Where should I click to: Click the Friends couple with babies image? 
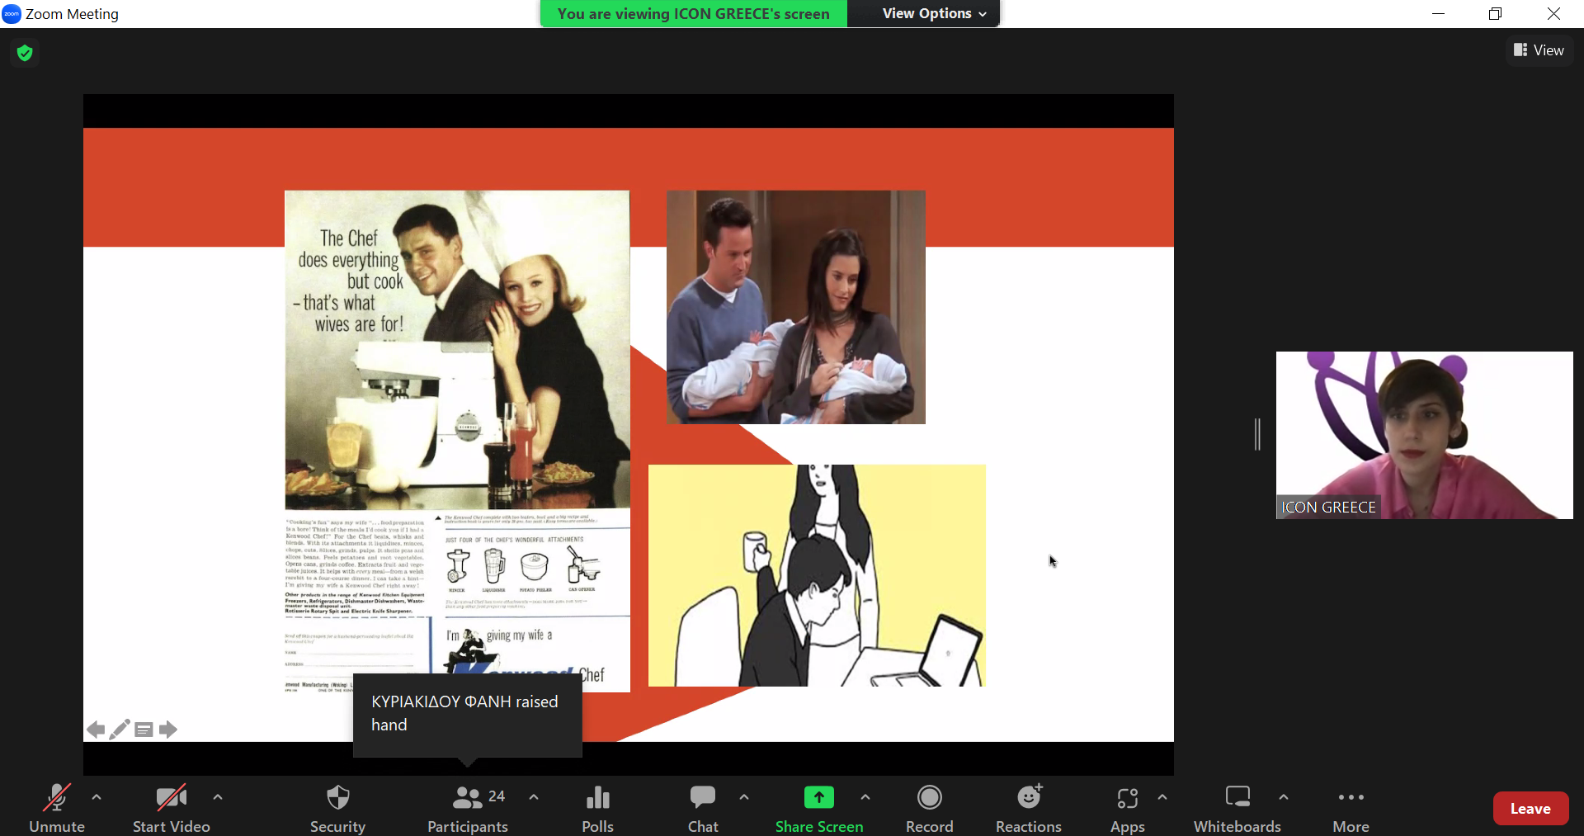(796, 307)
